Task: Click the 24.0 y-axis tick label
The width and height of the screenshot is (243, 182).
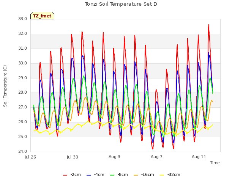Action: pos(23,151)
